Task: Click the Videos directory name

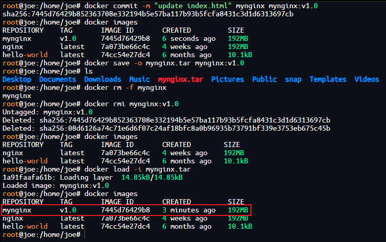Action: click(x=367, y=79)
